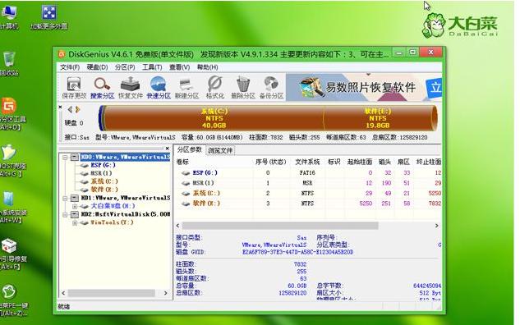Expand the WinTools(Y:) tree node

[75, 222]
